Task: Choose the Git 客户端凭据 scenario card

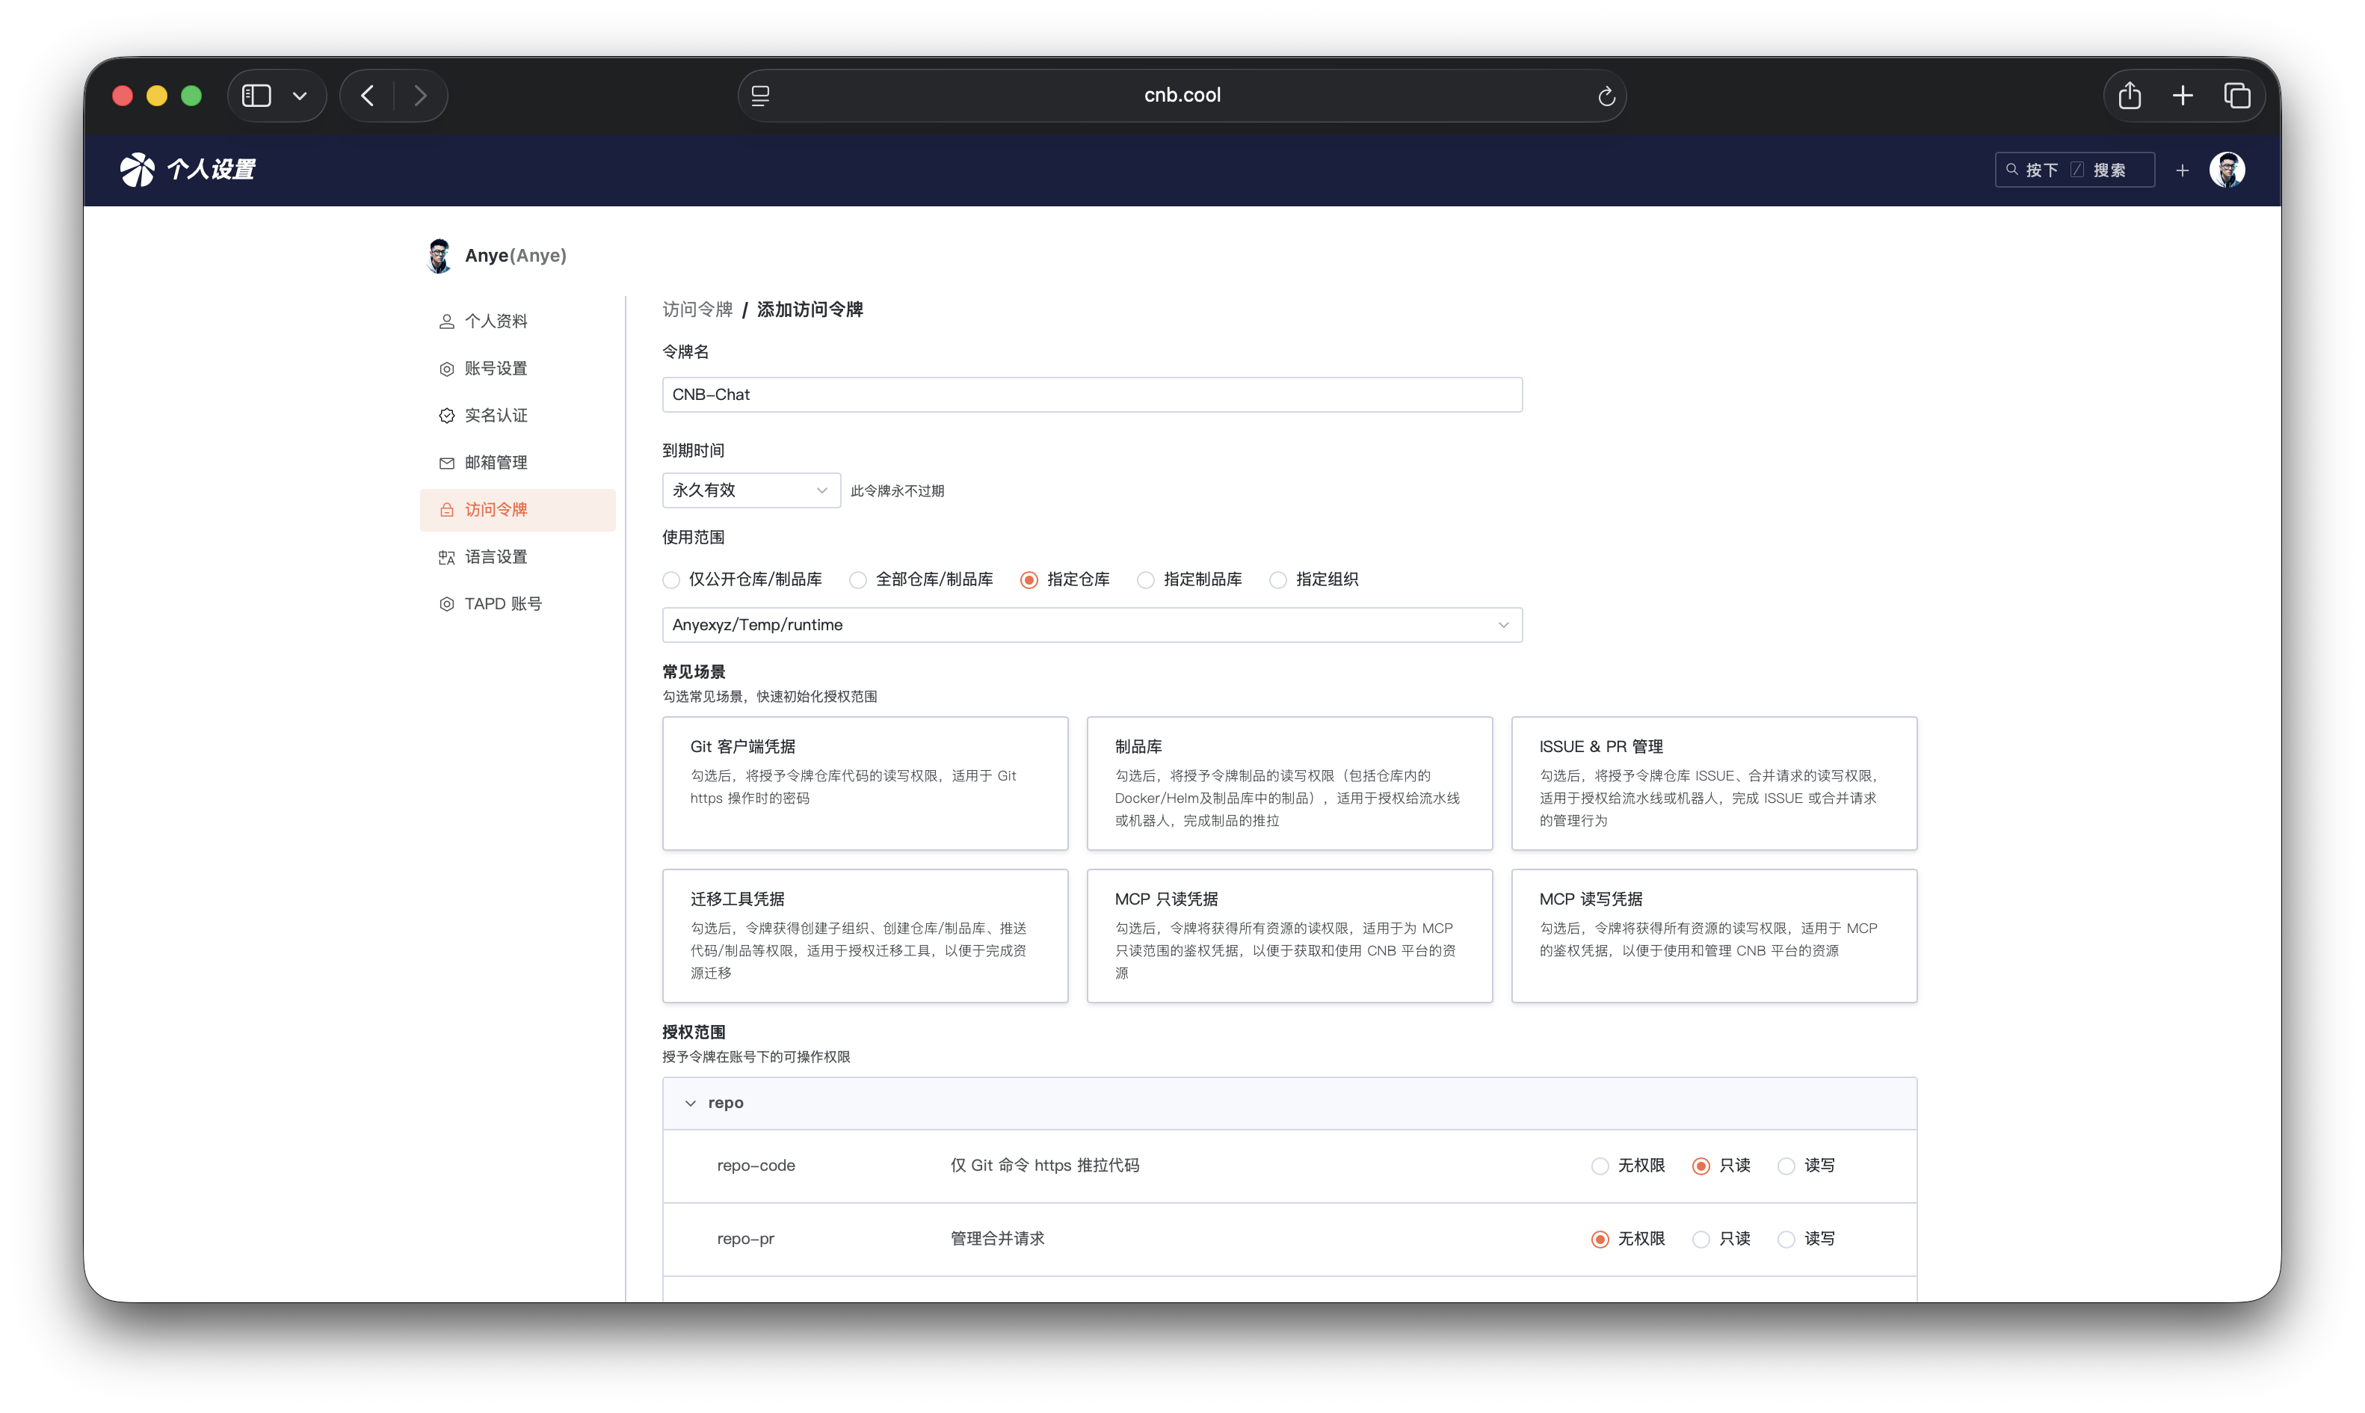Action: [x=865, y=783]
